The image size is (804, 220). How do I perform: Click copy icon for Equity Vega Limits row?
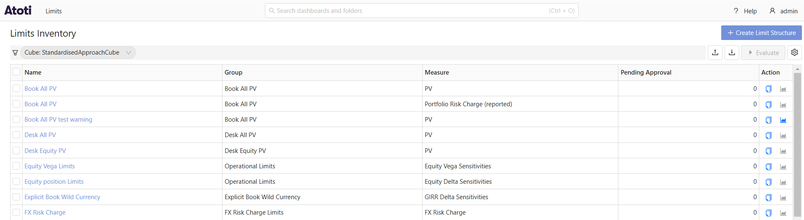point(768,167)
